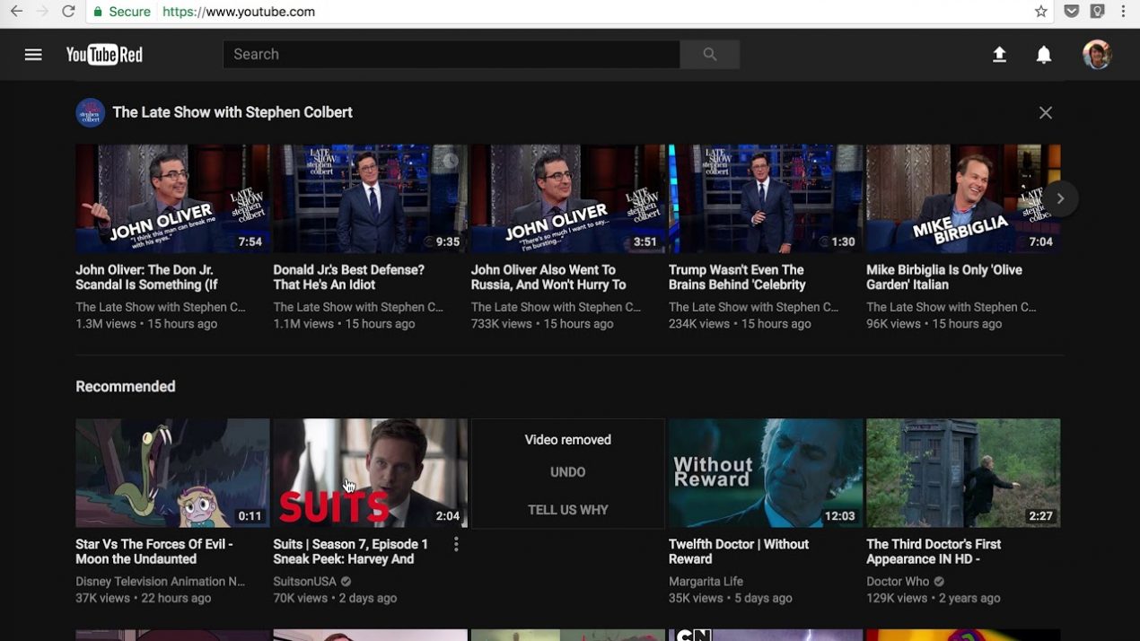1140x641 pixels.
Task: Click title 'Suits | Season 7, Episode 1'
Action: pyautogui.click(x=351, y=551)
